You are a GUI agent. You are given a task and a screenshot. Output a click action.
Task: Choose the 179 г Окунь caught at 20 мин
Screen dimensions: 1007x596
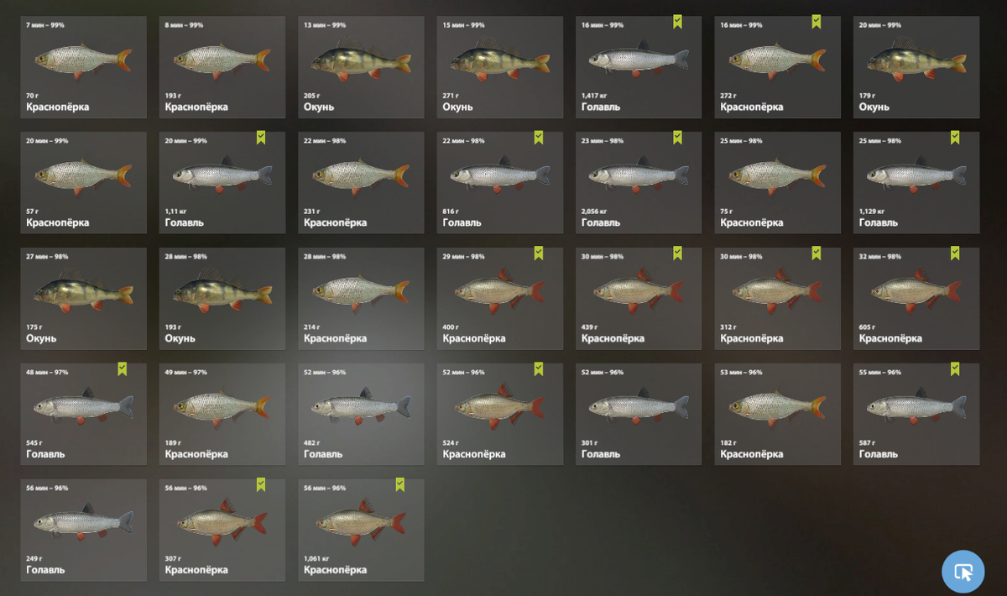point(916,67)
